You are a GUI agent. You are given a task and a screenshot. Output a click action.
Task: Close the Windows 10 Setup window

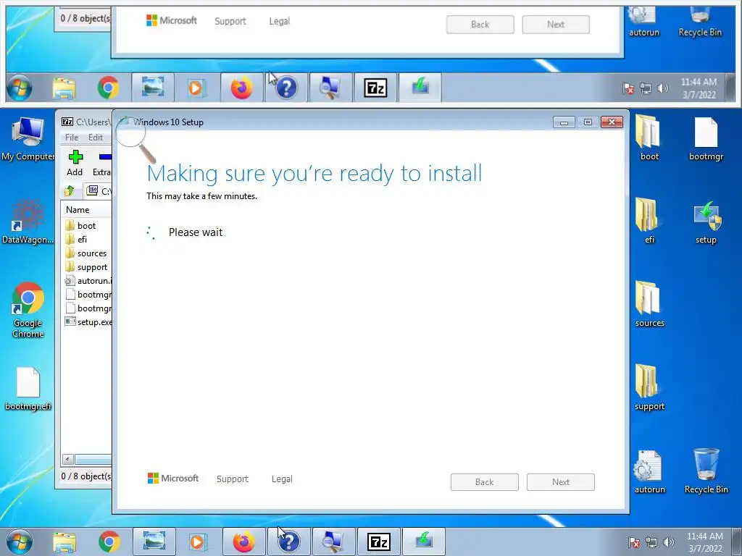pos(612,122)
